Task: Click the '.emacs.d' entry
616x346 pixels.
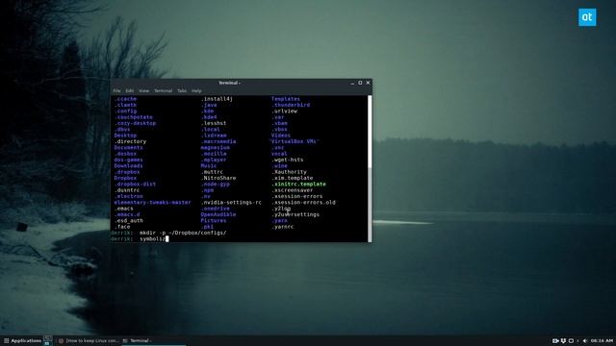Action: click(127, 214)
